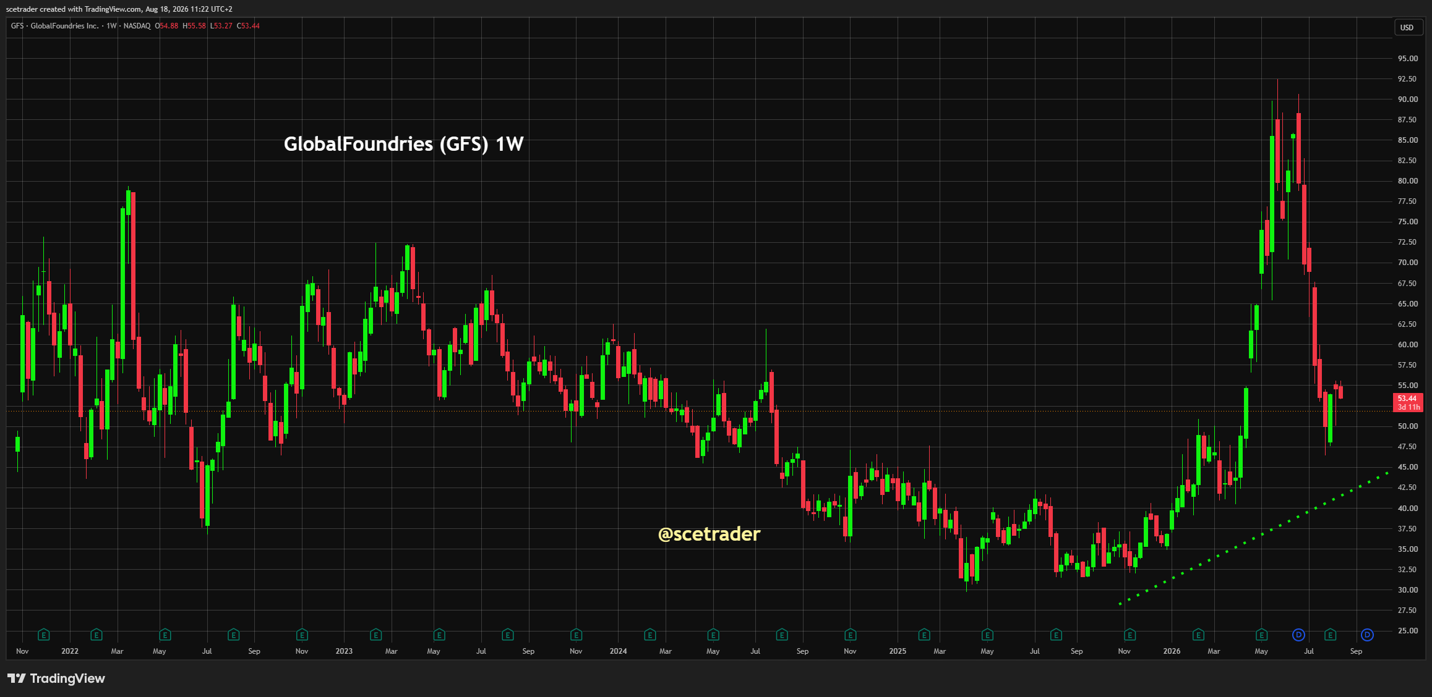Image resolution: width=1432 pixels, height=697 pixels.
Task: Open the earnings marker before 2022
Action: coord(43,635)
